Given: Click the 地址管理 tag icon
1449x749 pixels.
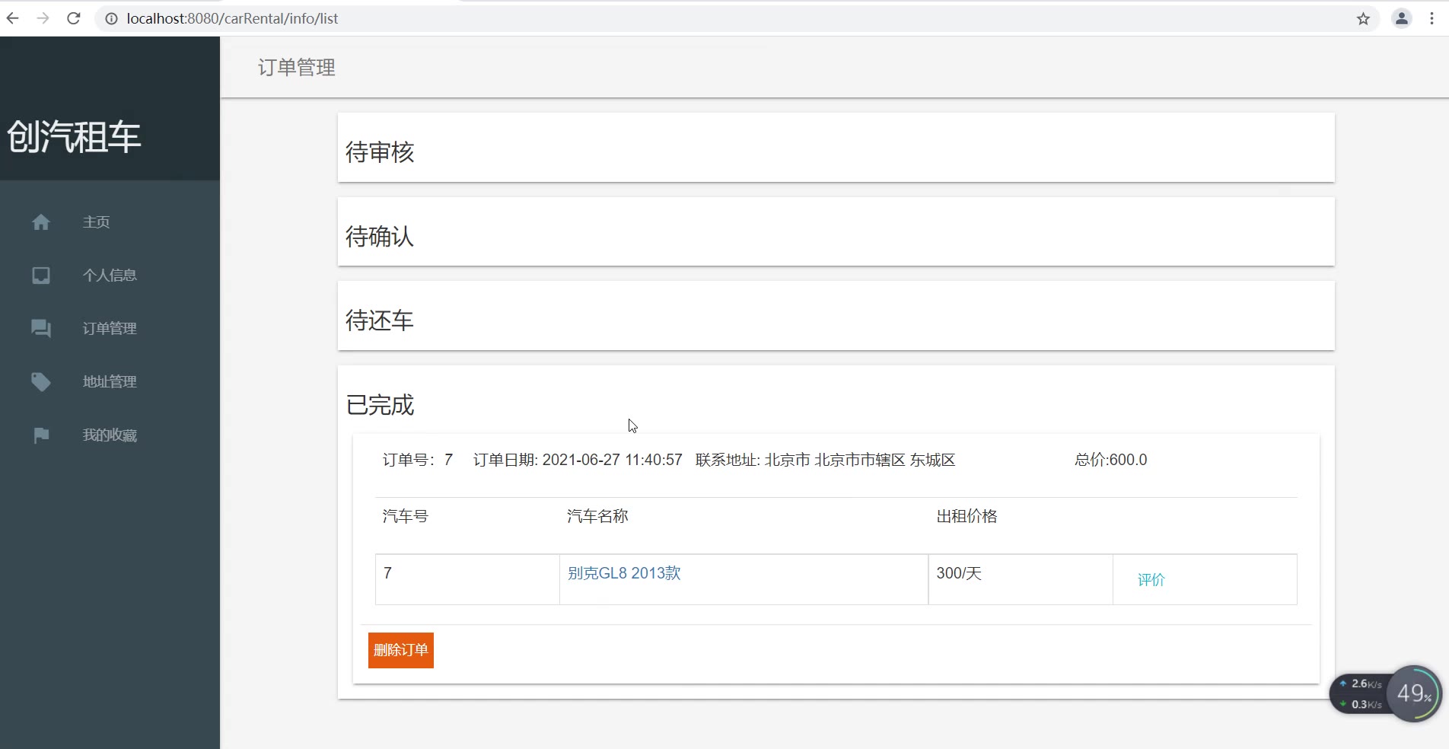Looking at the screenshot, I should coord(41,381).
